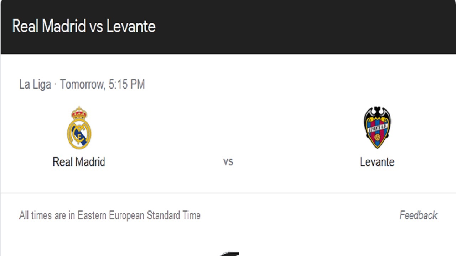The image size is (456, 256).
Task: Click the "Tomorrow" match day text
Action: (x=82, y=84)
